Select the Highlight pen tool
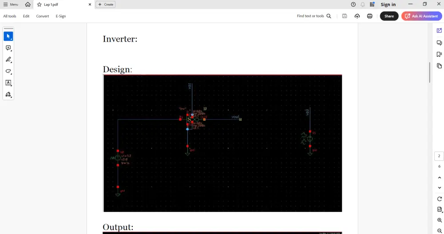The image size is (444, 234). (8, 59)
